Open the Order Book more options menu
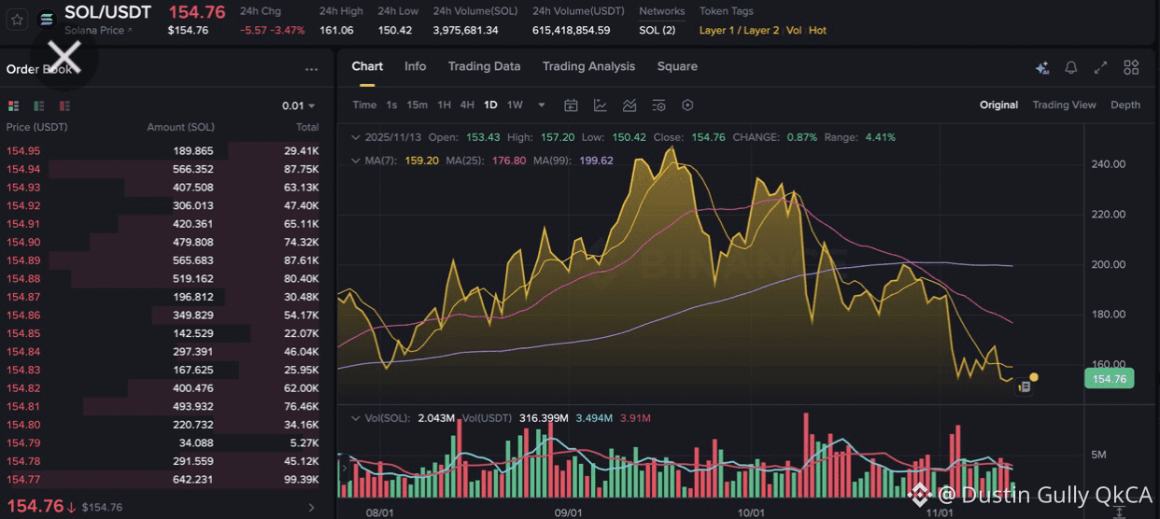The image size is (1160, 519). [311, 70]
